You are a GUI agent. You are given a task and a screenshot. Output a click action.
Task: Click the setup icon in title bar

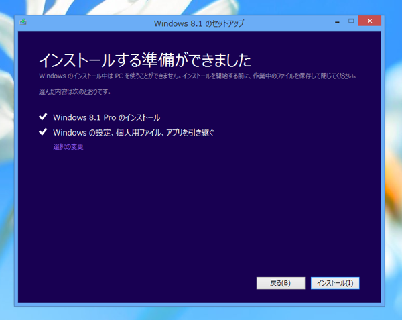[23, 22]
